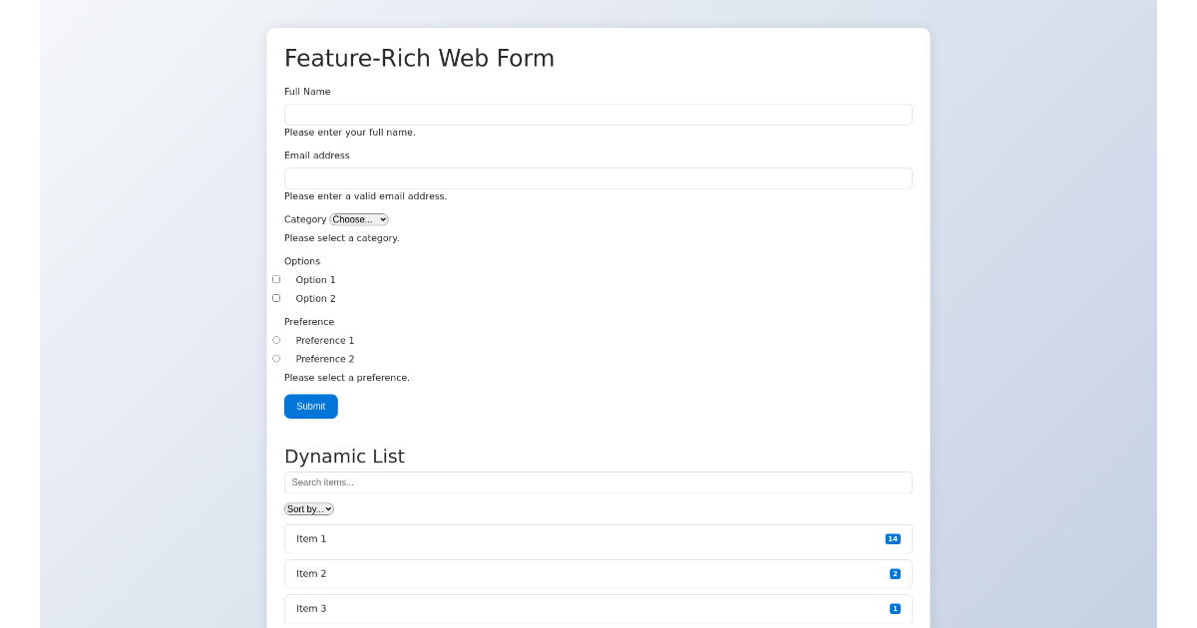Image resolution: width=1197 pixels, height=628 pixels.
Task: Select Item 3 in the Dynamic List
Action: point(499,608)
